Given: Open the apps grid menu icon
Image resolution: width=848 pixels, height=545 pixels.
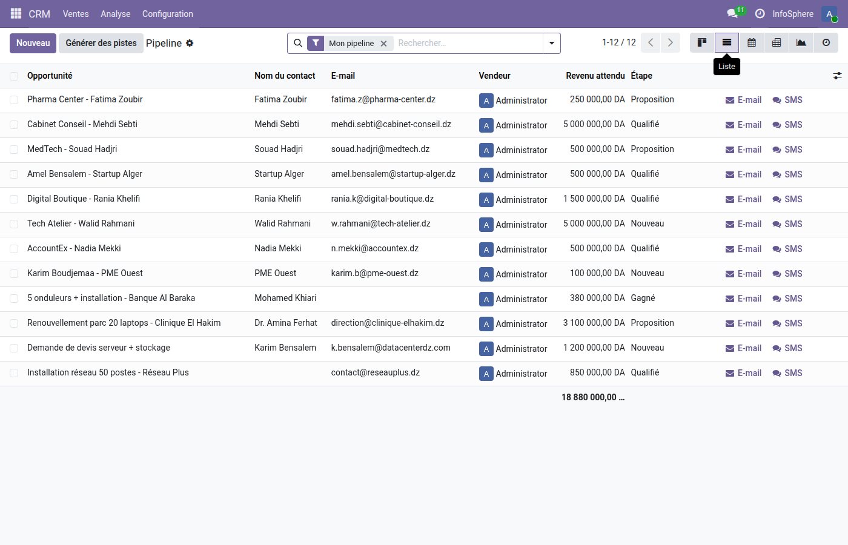Looking at the screenshot, I should 16,13.
